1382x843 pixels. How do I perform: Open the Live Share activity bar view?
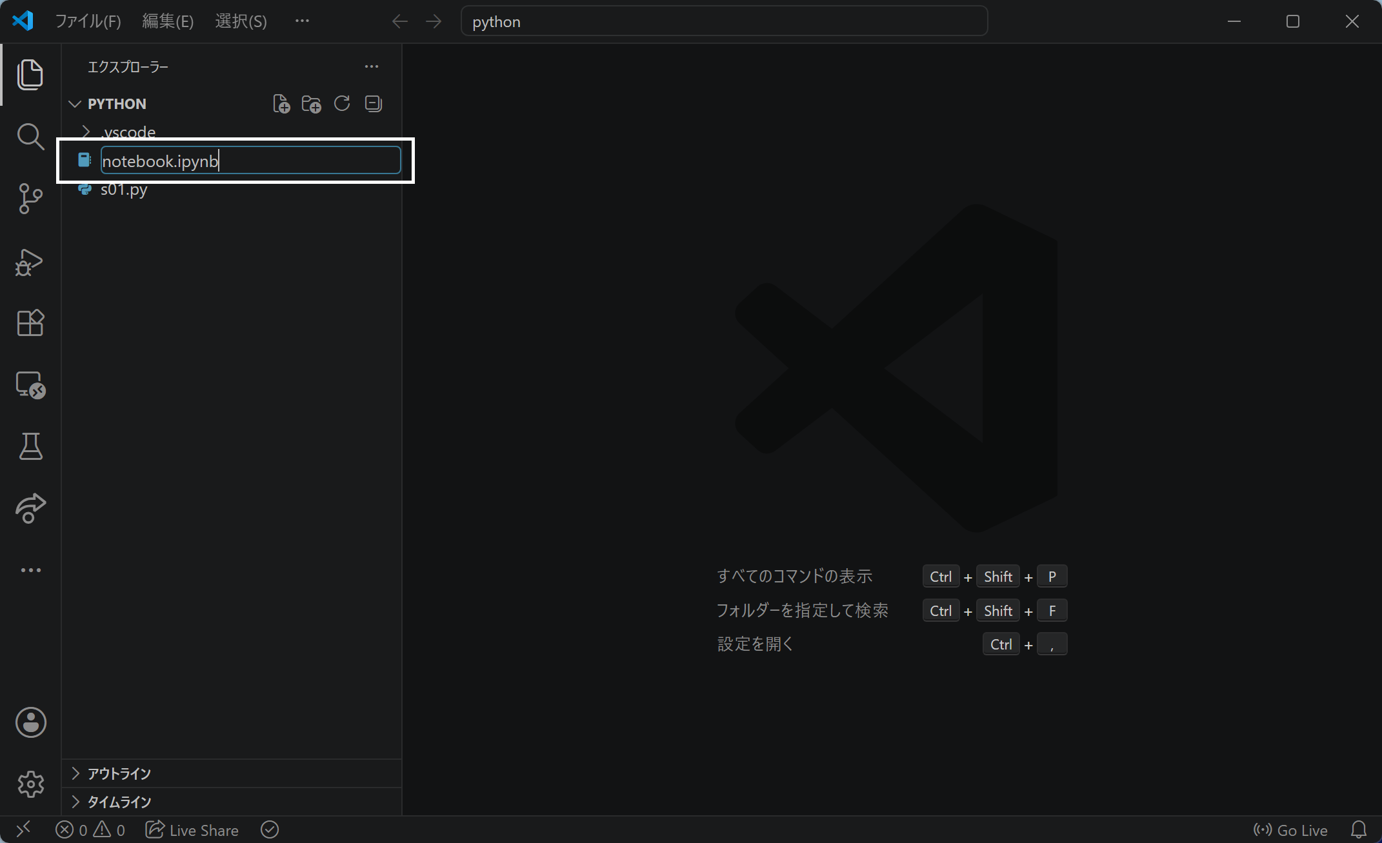[30, 508]
